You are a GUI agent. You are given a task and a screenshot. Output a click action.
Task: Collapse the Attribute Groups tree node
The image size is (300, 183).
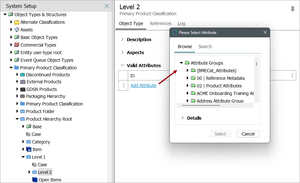click(x=181, y=63)
